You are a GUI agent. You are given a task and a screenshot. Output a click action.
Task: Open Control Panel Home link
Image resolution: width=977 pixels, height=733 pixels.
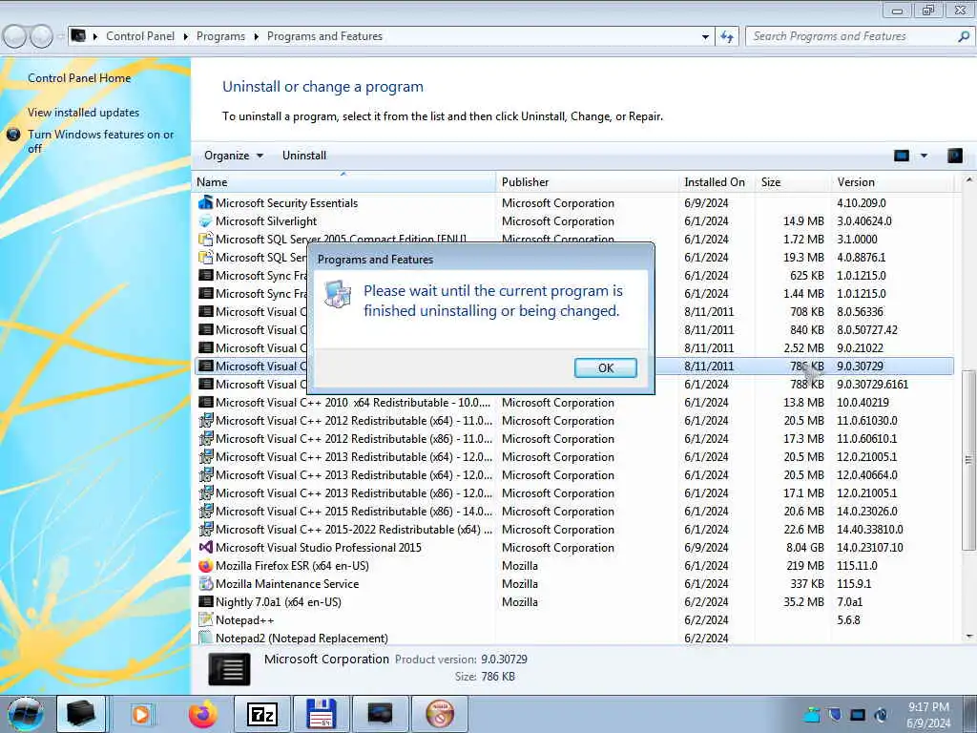tap(79, 78)
